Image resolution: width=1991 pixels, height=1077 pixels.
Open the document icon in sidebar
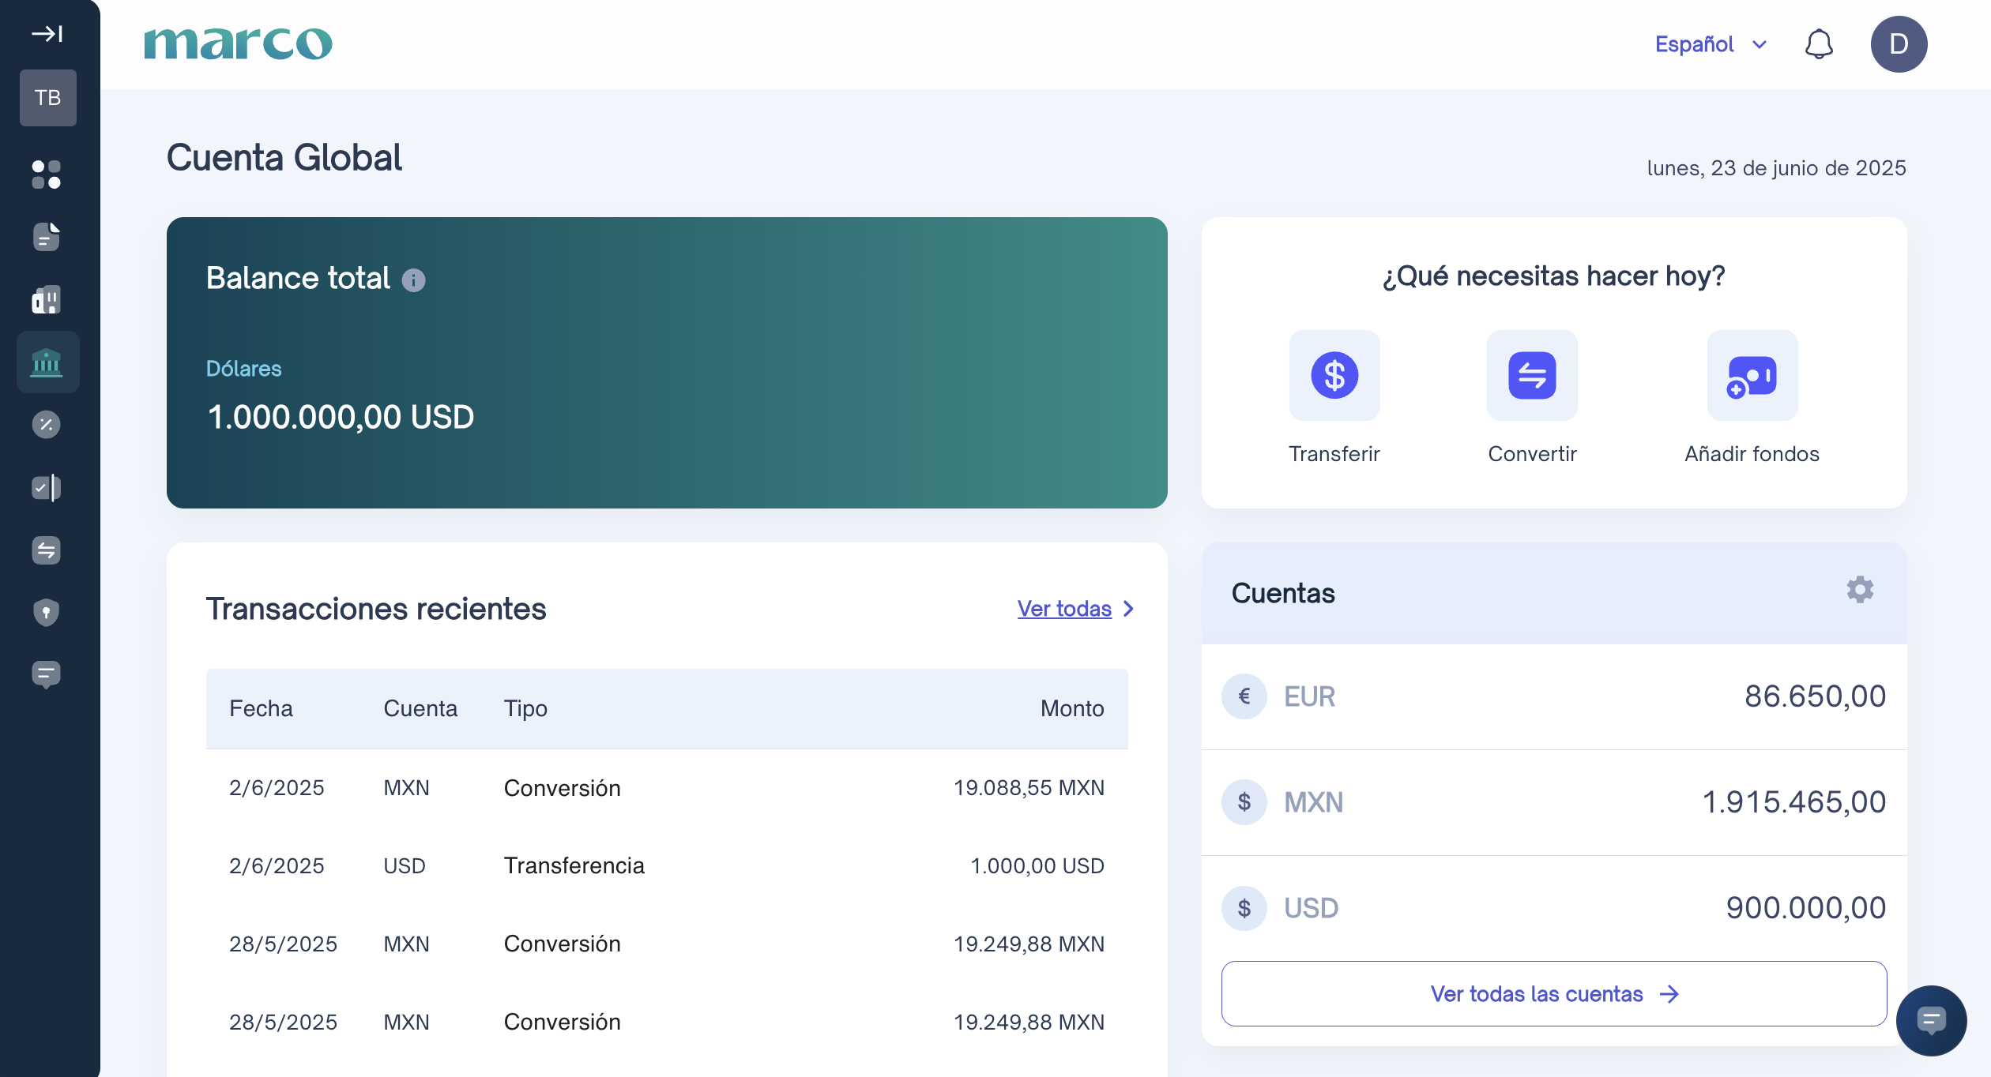pyautogui.click(x=47, y=237)
